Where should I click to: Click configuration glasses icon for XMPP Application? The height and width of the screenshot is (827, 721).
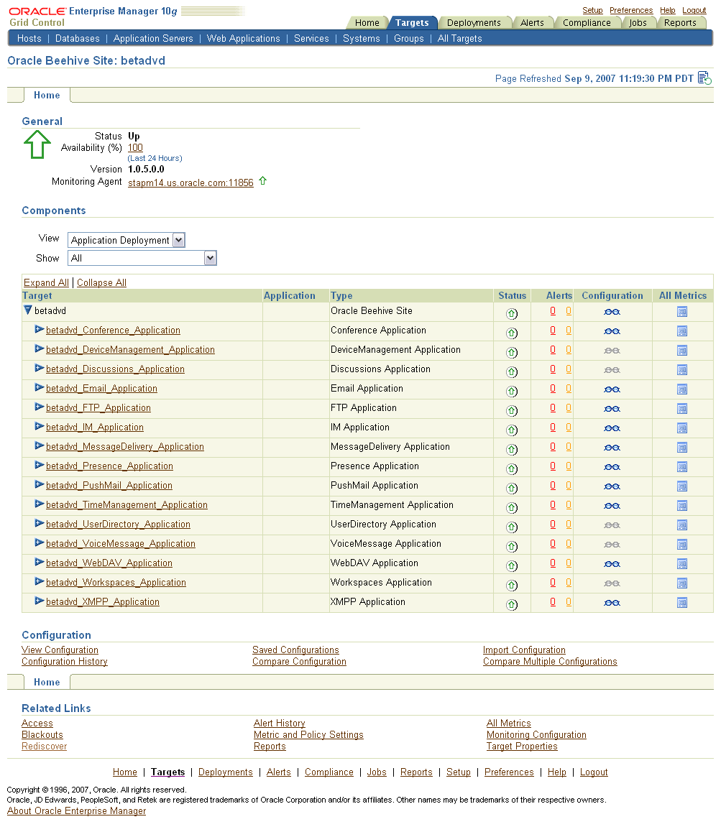(612, 603)
